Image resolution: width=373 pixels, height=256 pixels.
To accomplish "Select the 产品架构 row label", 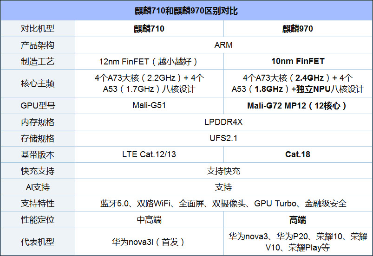I will coord(38,45).
